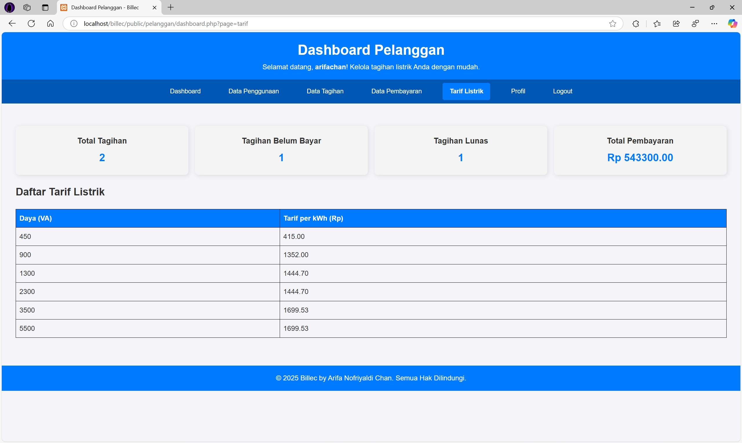Reload the page with refresh icon
The width and height of the screenshot is (742, 443).
pyautogui.click(x=31, y=23)
